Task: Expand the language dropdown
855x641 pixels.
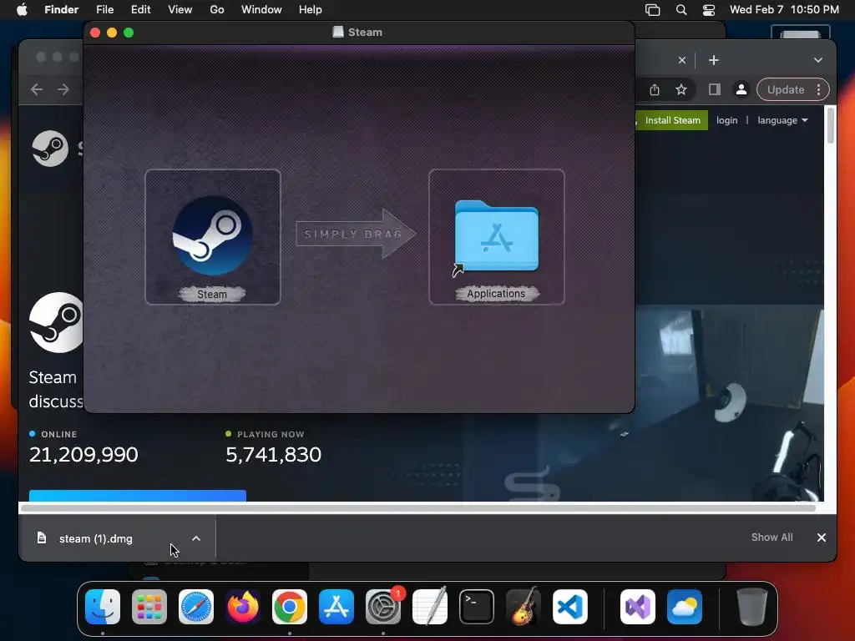Action: click(782, 120)
